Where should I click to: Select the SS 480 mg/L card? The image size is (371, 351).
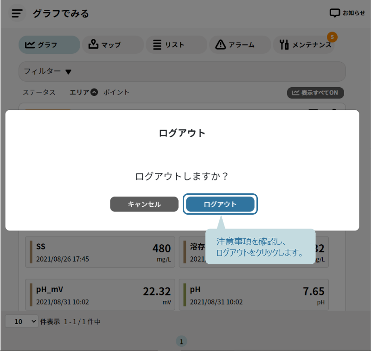[x=100, y=252]
